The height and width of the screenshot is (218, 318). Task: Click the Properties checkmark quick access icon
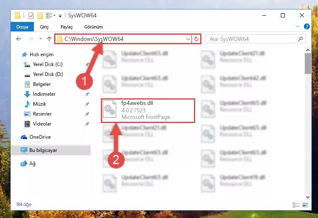coord(31,16)
